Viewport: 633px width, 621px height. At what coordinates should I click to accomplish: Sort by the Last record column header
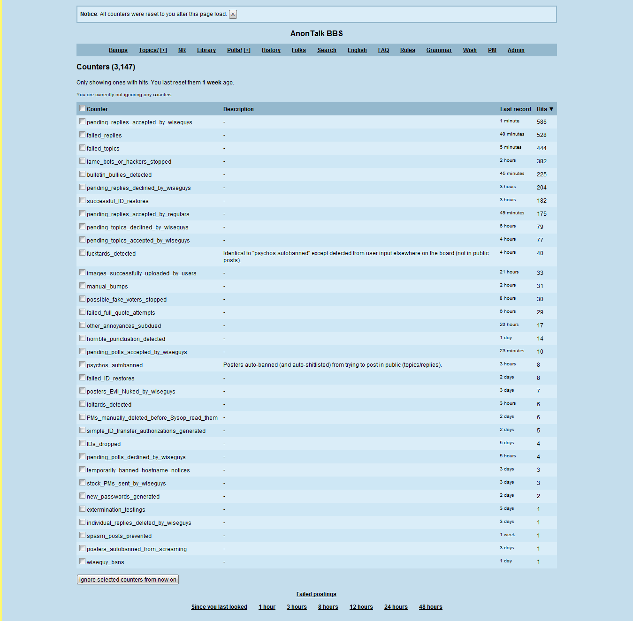pos(515,109)
